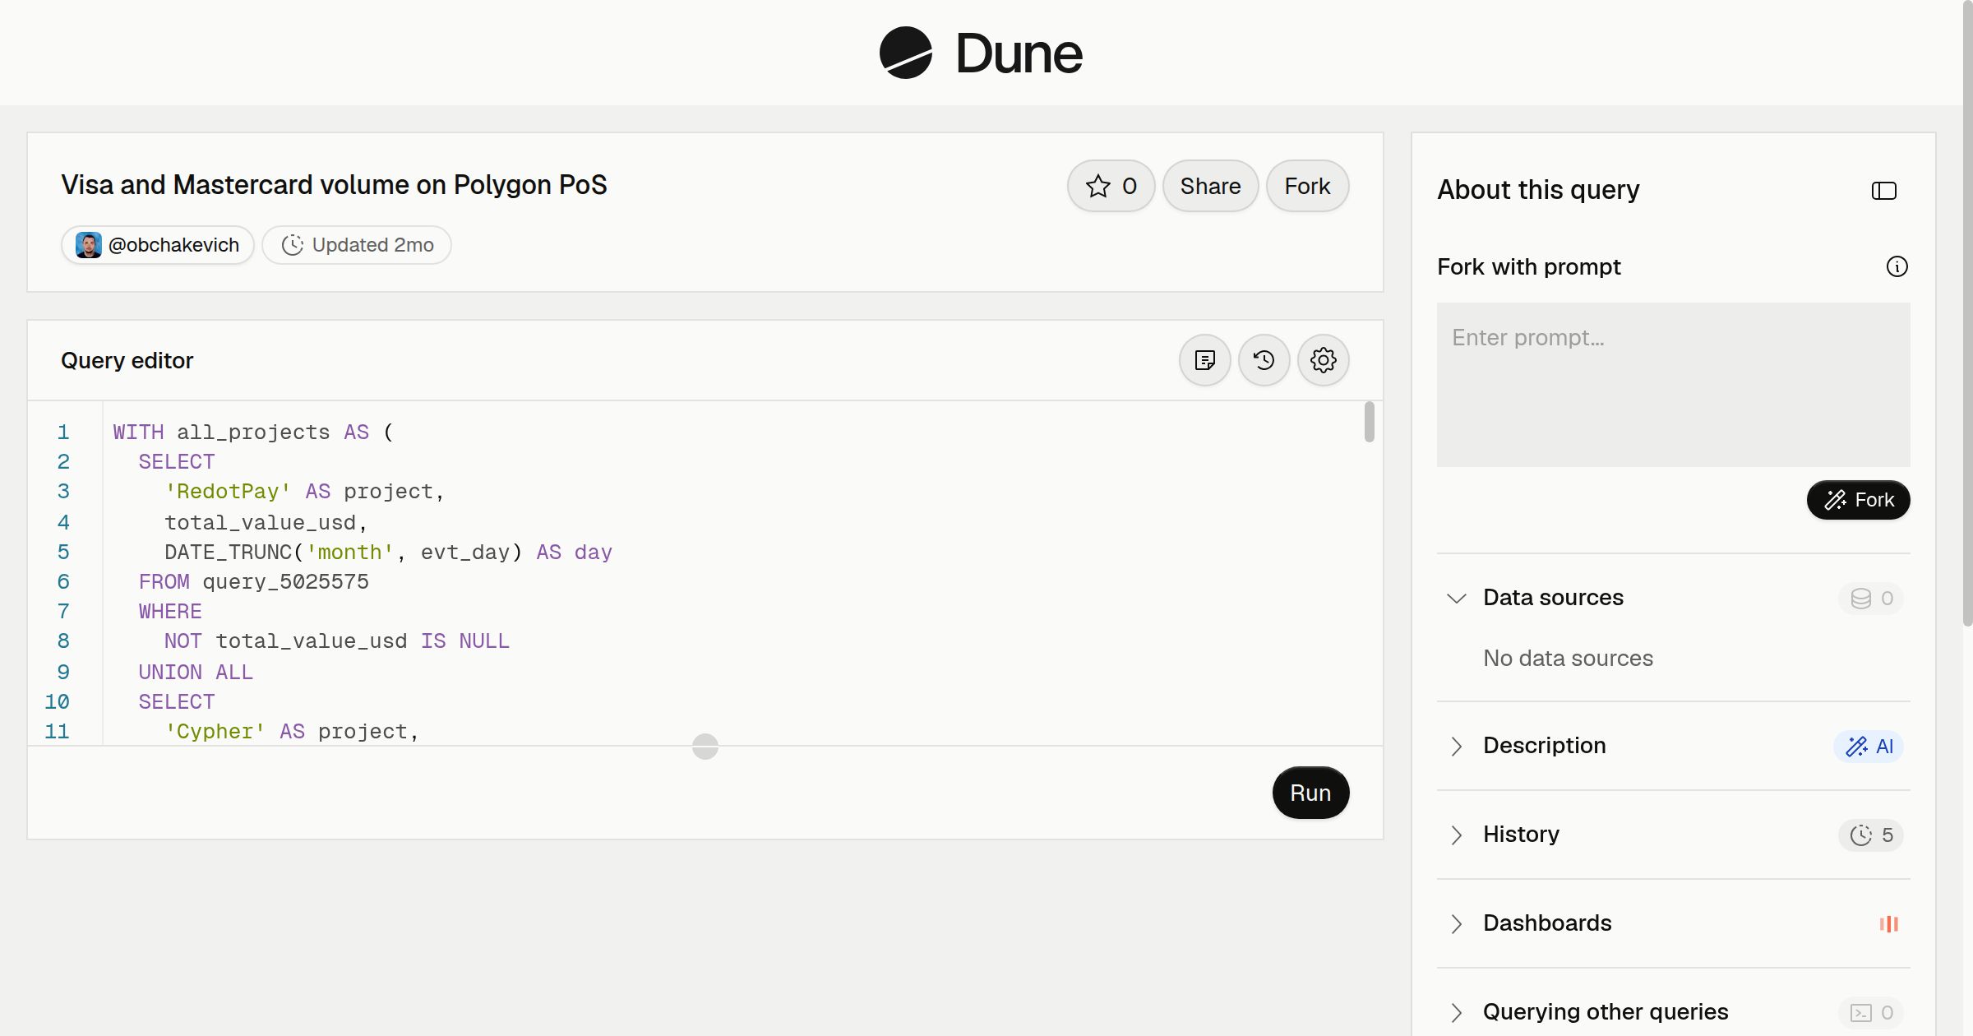Screen dimensions: 1973x1036
Task: Click the 'Cypher' string in line 11
Action: pos(215,732)
